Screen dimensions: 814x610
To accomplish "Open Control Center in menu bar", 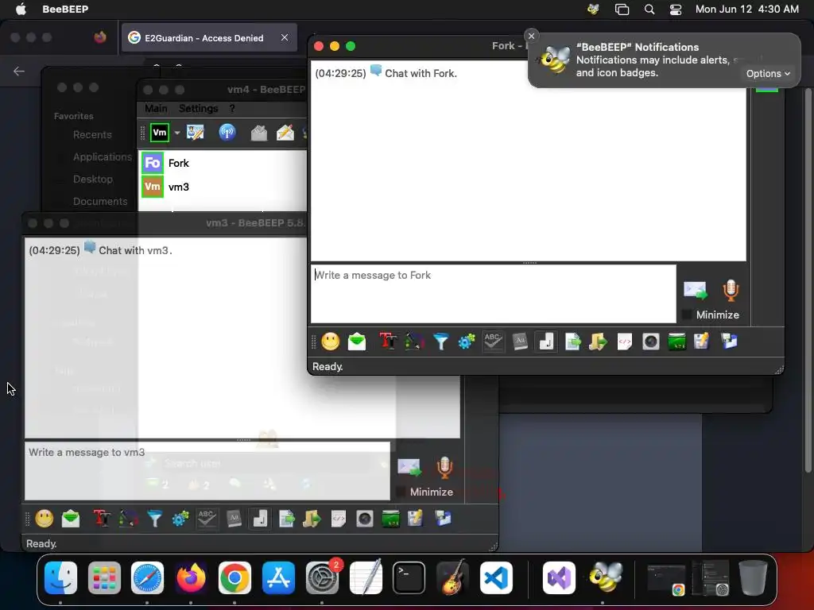I will [x=676, y=9].
